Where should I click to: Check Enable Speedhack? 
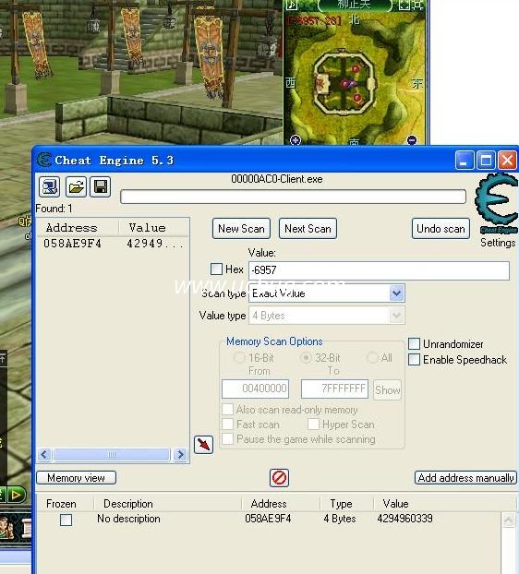tap(414, 360)
